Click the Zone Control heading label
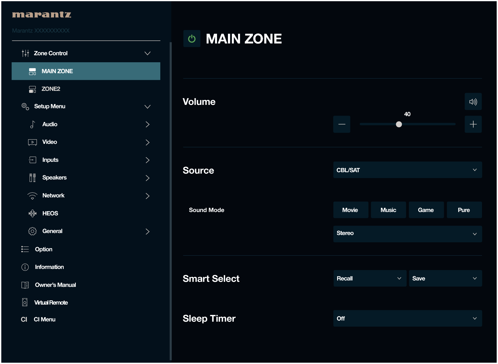This screenshot has height=364, width=498. [51, 53]
